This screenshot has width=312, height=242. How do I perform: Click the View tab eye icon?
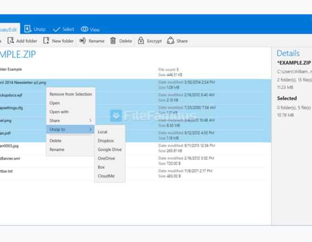[85, 29]
